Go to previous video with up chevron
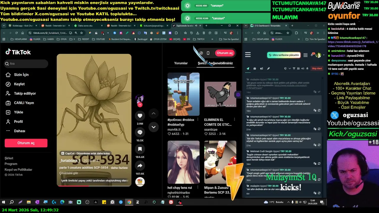 (153, 113)
